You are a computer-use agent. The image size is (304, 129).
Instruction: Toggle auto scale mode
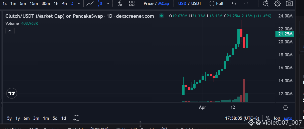pyautogui.click(x=288, y=118)
